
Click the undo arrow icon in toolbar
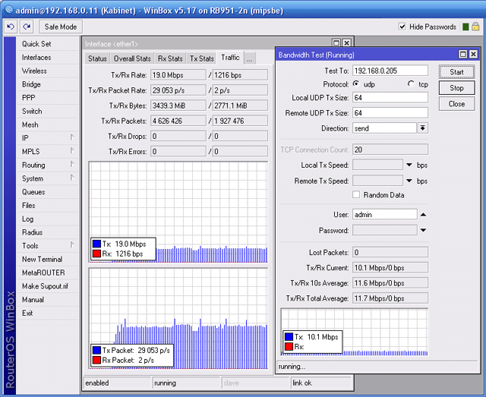pos(11,27)
